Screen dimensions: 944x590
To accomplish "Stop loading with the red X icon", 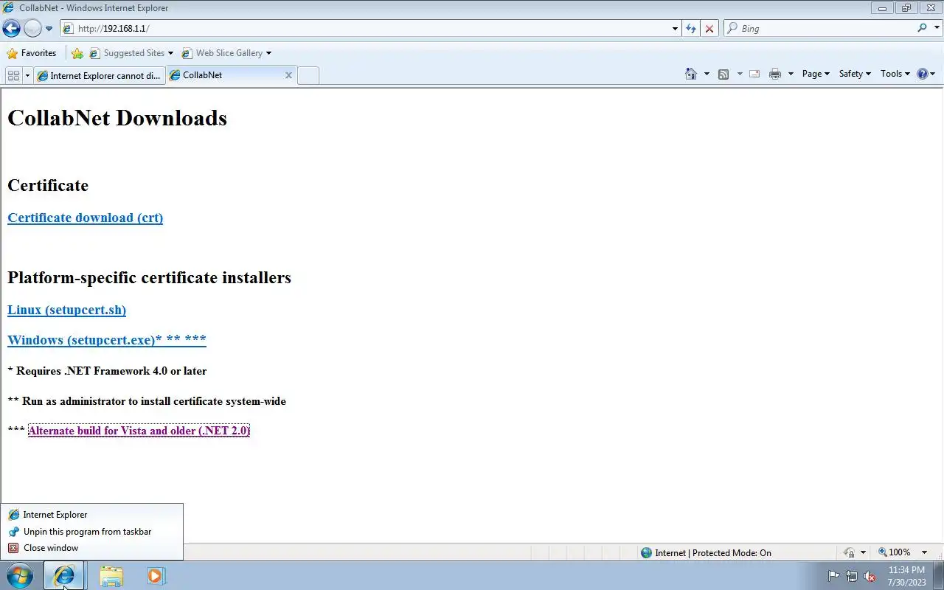I will coord(709,28).
